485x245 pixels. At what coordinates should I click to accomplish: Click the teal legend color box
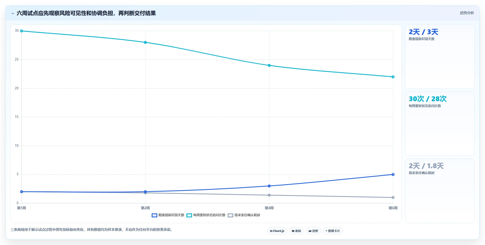click(189, 215)
